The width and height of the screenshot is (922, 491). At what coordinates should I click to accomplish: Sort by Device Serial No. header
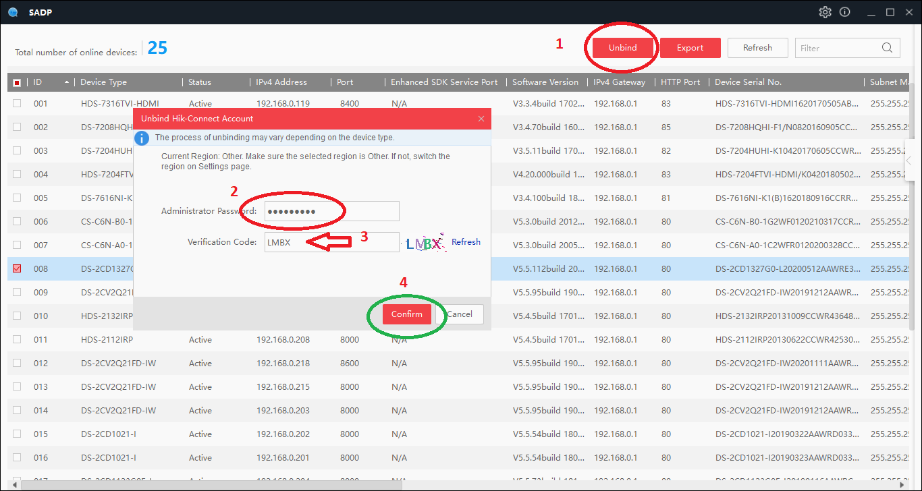(748, 82)
